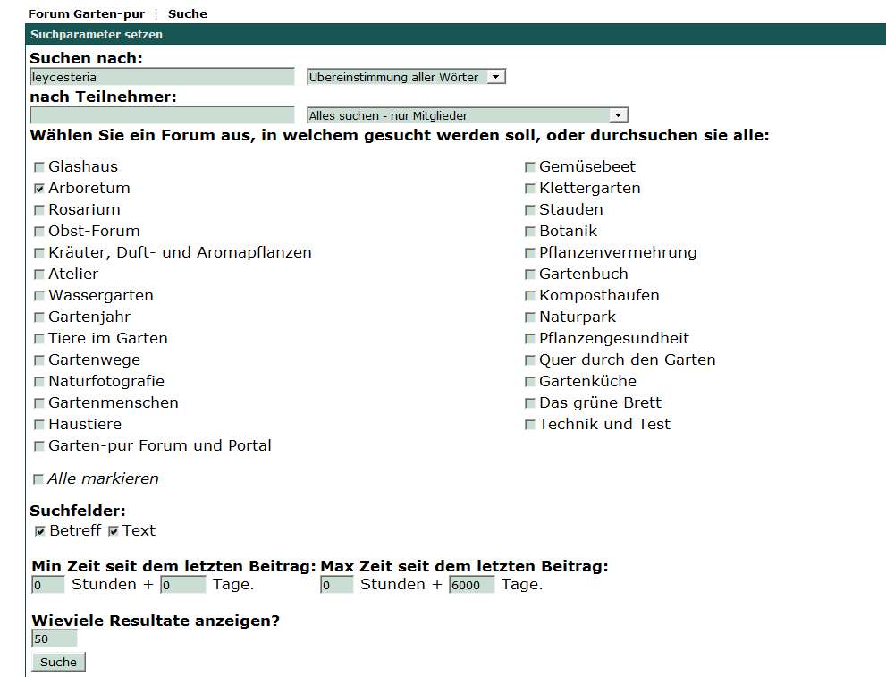Toggle the Alle markieren checkbox

(38, 479)
